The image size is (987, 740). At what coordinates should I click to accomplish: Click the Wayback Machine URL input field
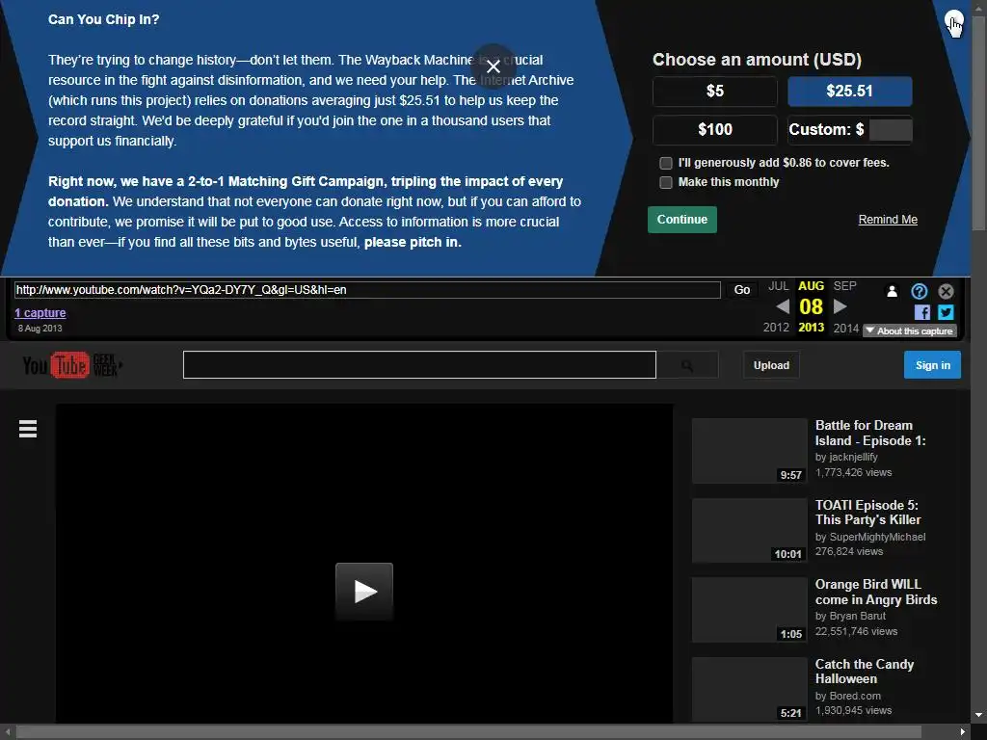367,290
